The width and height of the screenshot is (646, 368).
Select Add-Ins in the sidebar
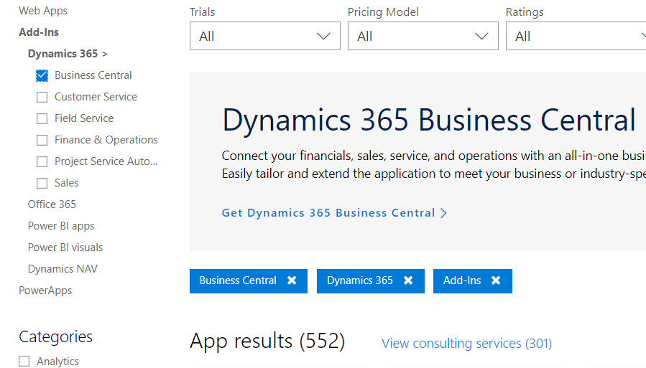point(39,32)
